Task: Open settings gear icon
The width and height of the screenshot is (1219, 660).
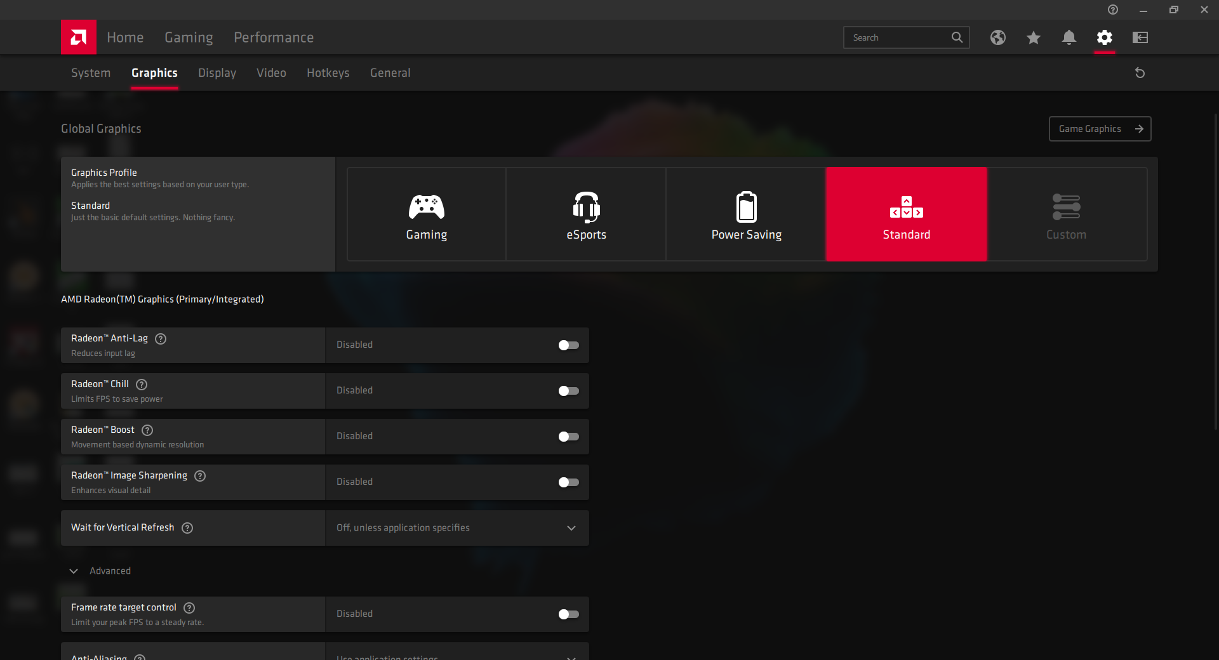Action: [1105, 37]
